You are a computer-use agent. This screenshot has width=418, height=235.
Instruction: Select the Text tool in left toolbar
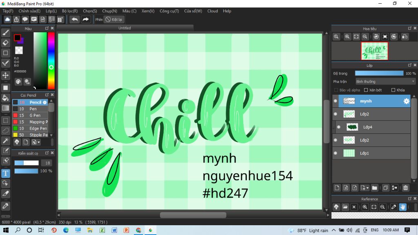(6, 173)
